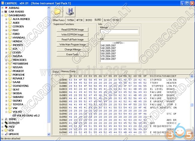
Task: Click tree panel scroll up arrow
Action: pos(49,8)
